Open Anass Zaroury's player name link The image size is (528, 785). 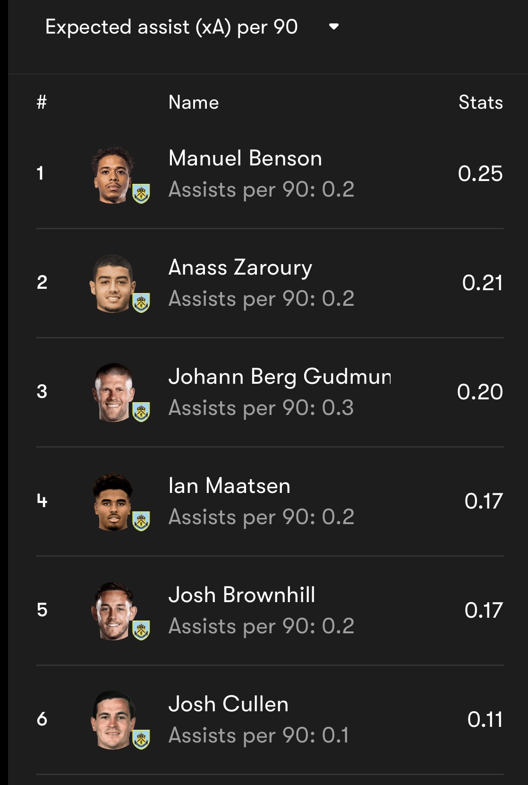[240, 267]
